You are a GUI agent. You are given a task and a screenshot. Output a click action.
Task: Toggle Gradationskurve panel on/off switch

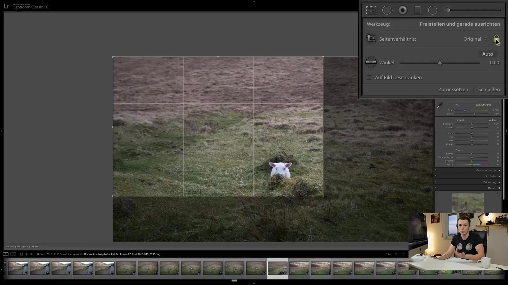click(x=436, y=169)
